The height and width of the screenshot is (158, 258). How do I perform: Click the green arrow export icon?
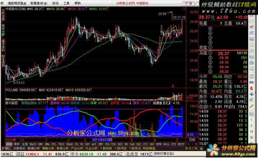tap(251, 100)
